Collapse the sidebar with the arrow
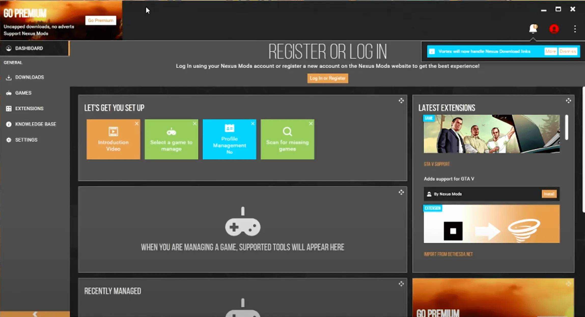 pos(35,314)
